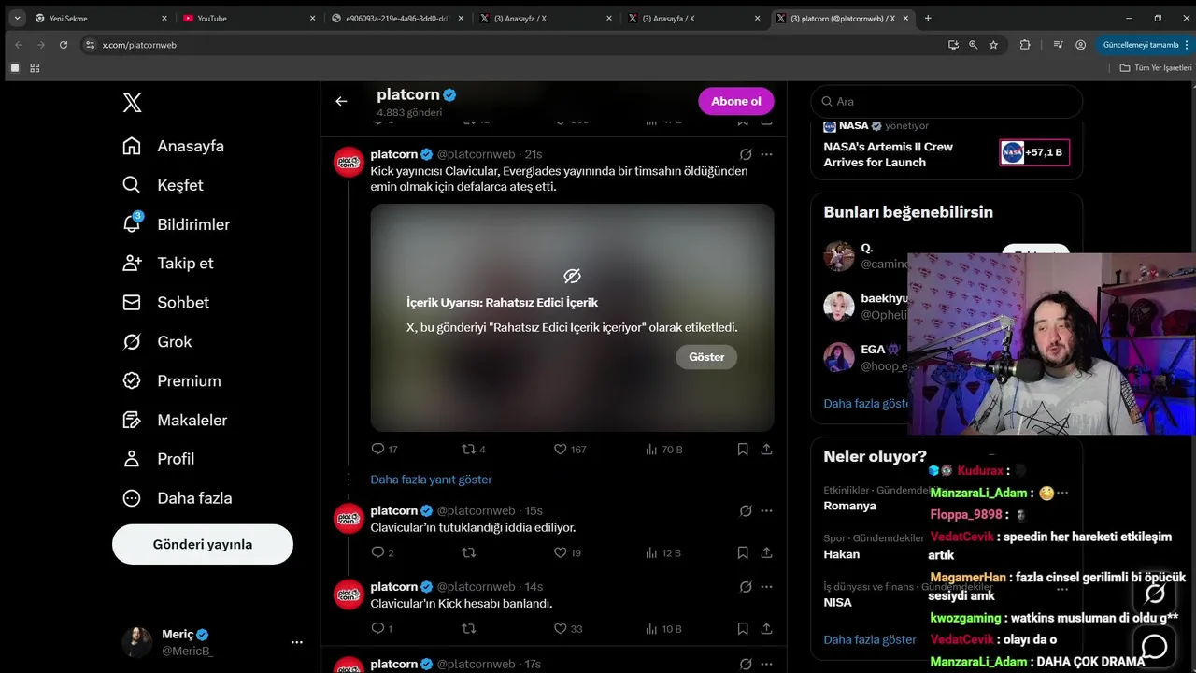The image size is (1196, 673).
Task: Open the floating Grok button bottom right
Action: (x=1155, y=594)
